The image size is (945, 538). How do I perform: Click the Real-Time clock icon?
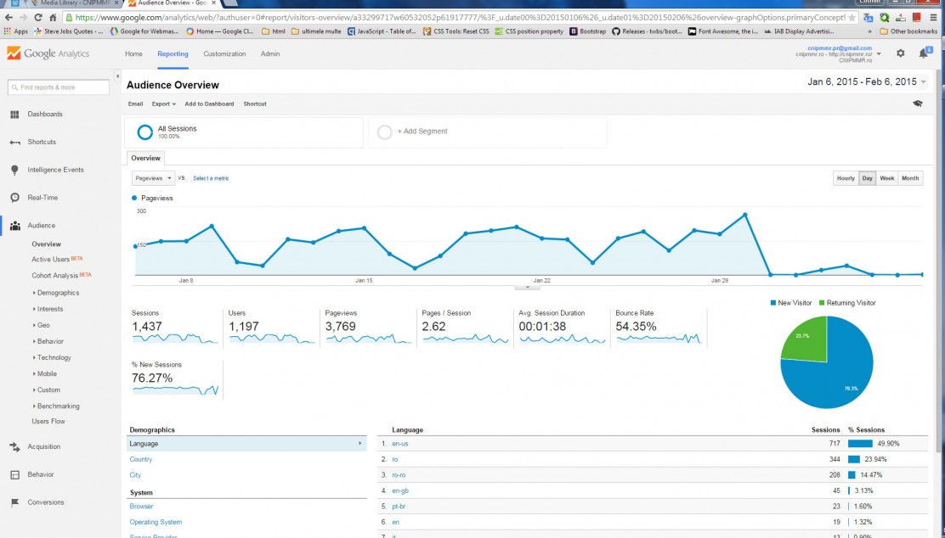pos(14,198)
